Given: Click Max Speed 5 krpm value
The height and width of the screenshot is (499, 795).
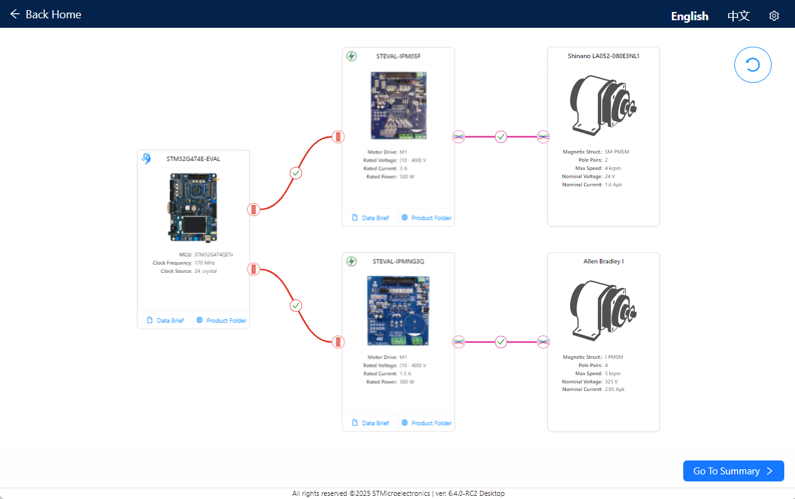Looking at the screenshot, I should pyautogui.click(x=612, y=373).
